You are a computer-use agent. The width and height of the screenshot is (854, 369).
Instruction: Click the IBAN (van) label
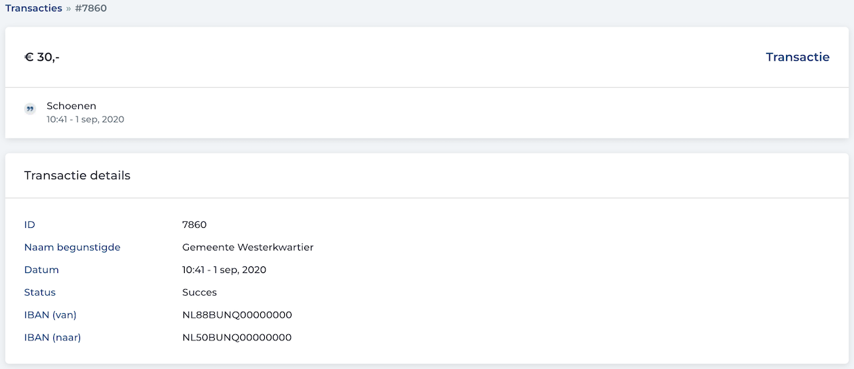click(x=50, y=316)
